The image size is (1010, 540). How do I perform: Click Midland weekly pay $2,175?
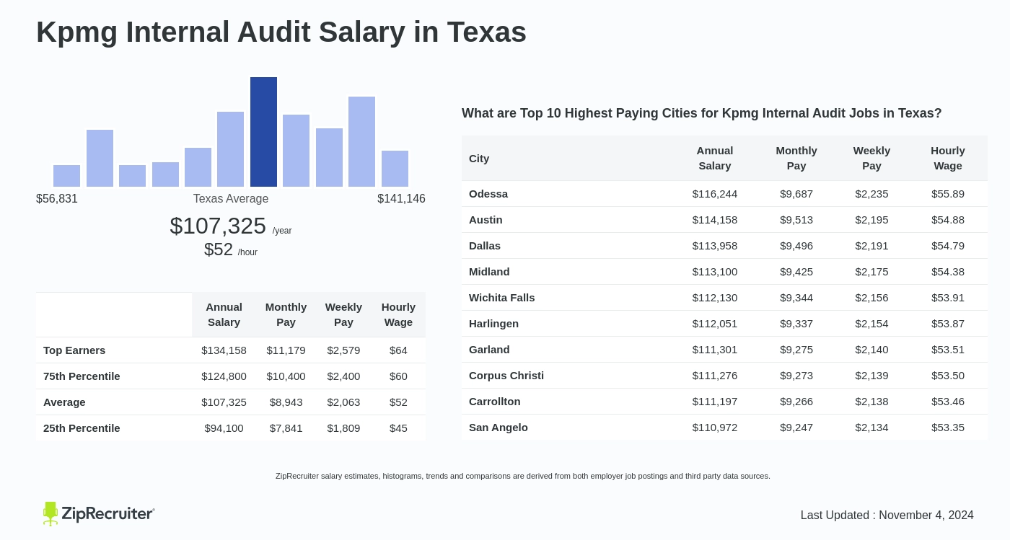point(871,272)
